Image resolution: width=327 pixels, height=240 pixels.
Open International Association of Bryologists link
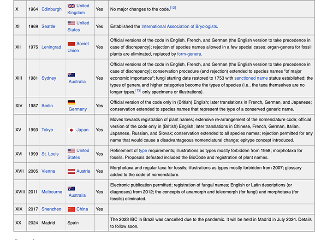tap(179, 26)
